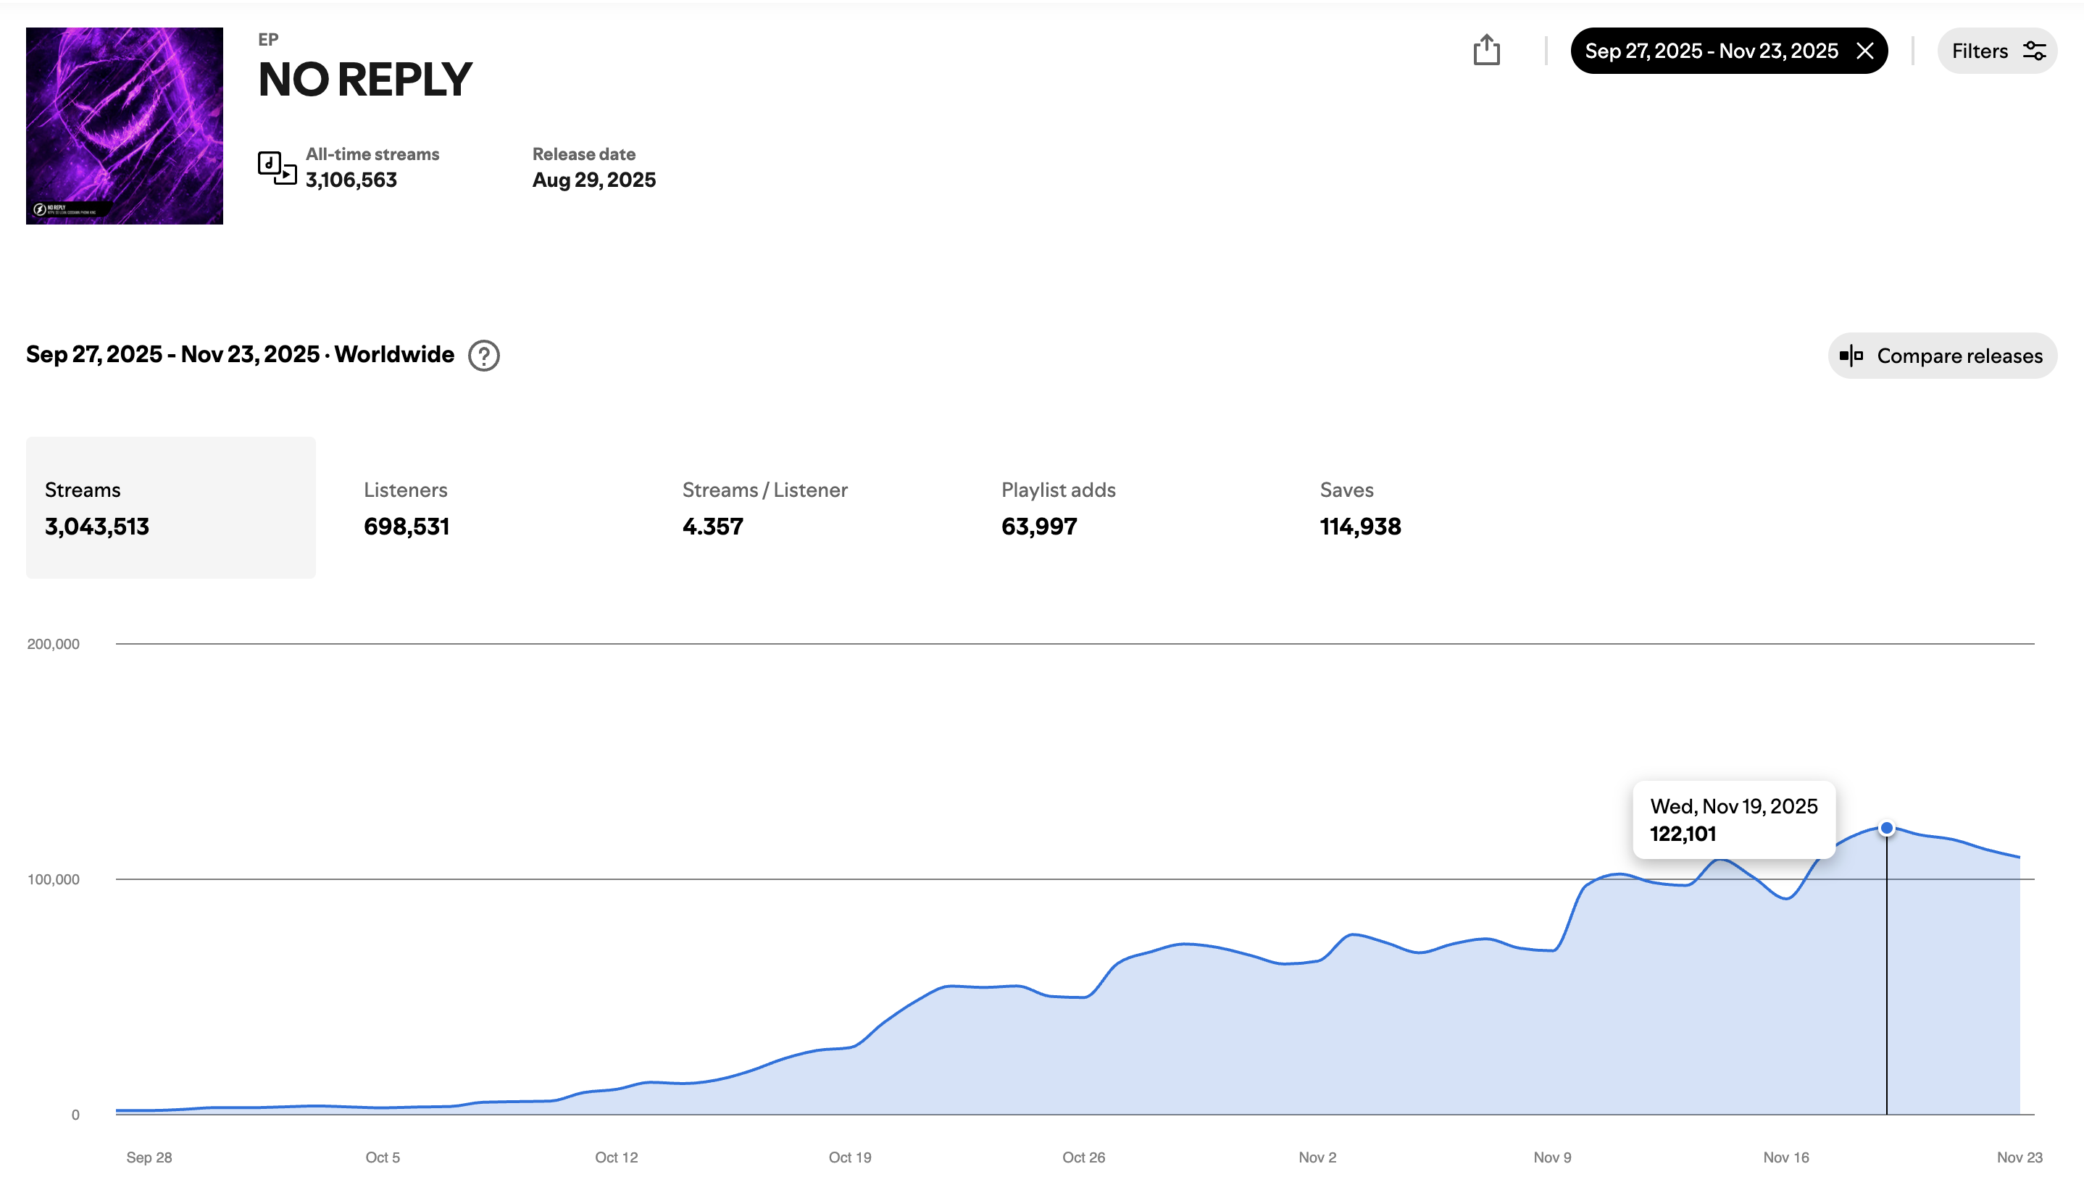Open the Sep 27 - Nov 23 date picker
The image size is (2084, 1198).
click(1711, 51)
